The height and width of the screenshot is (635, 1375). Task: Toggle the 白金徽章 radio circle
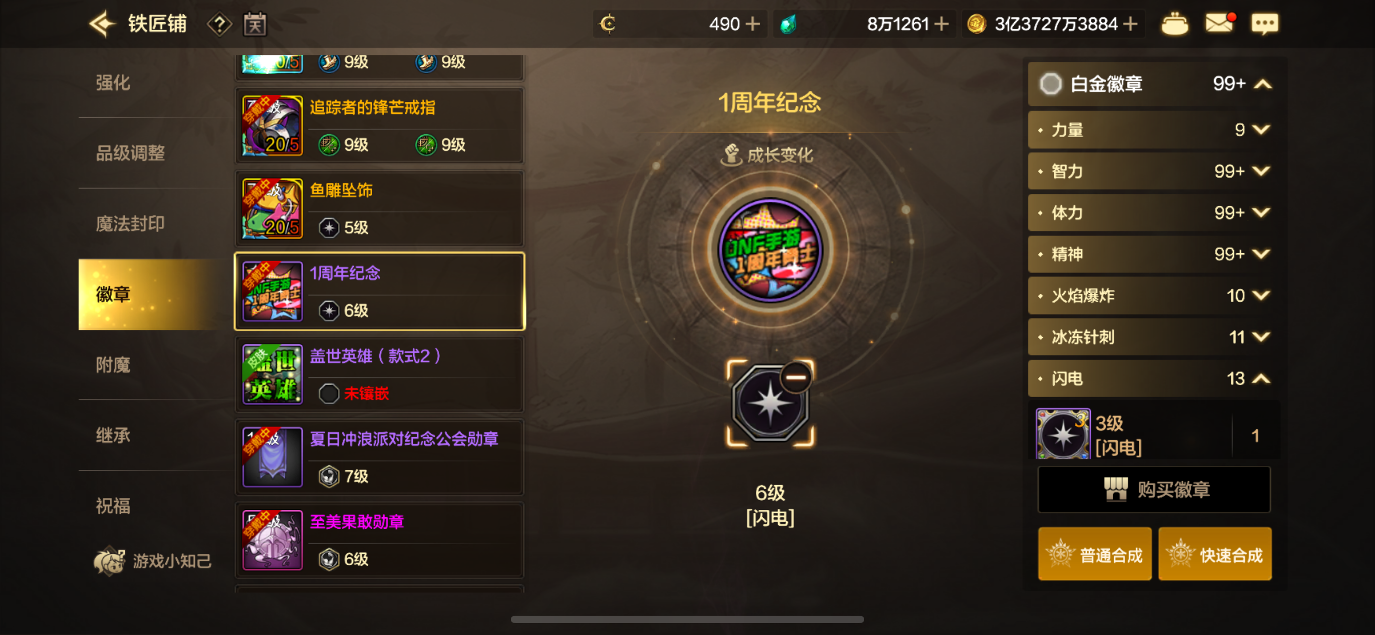point(1050,84)
